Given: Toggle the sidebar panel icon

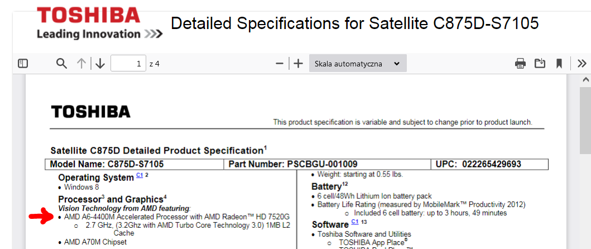Looking at the screenshot, I should click(23, 64).
